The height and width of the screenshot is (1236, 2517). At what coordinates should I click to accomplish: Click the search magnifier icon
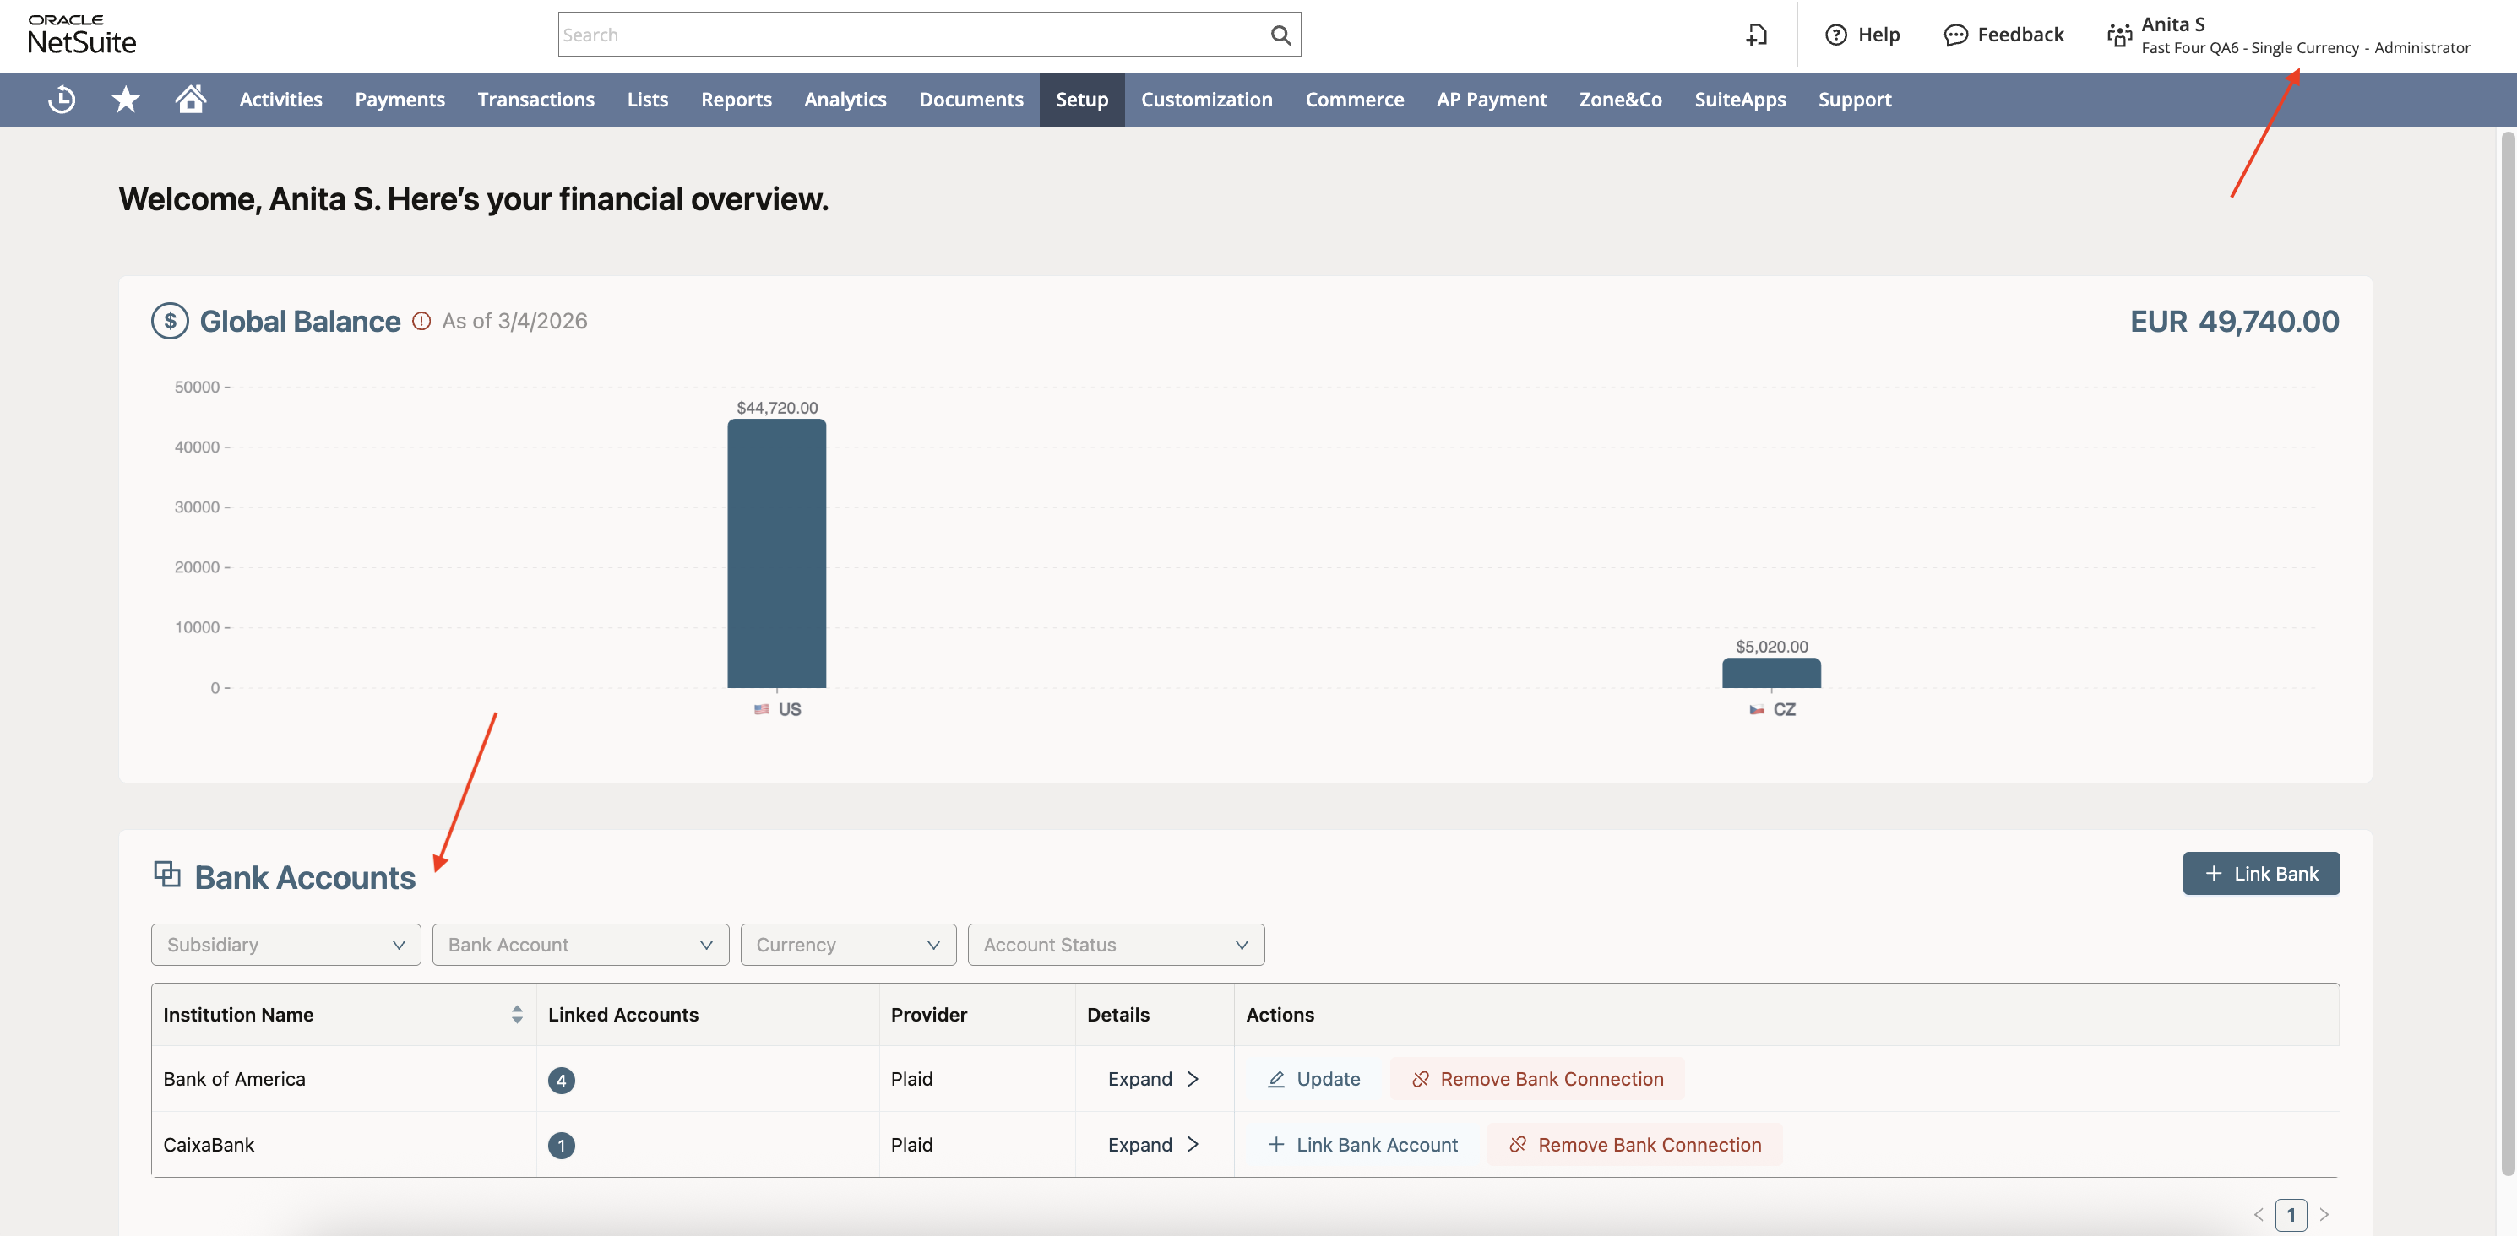pos(1280,35)
